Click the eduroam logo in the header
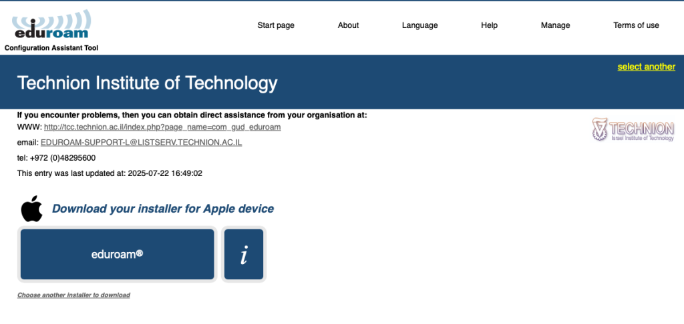 point(51,25)
